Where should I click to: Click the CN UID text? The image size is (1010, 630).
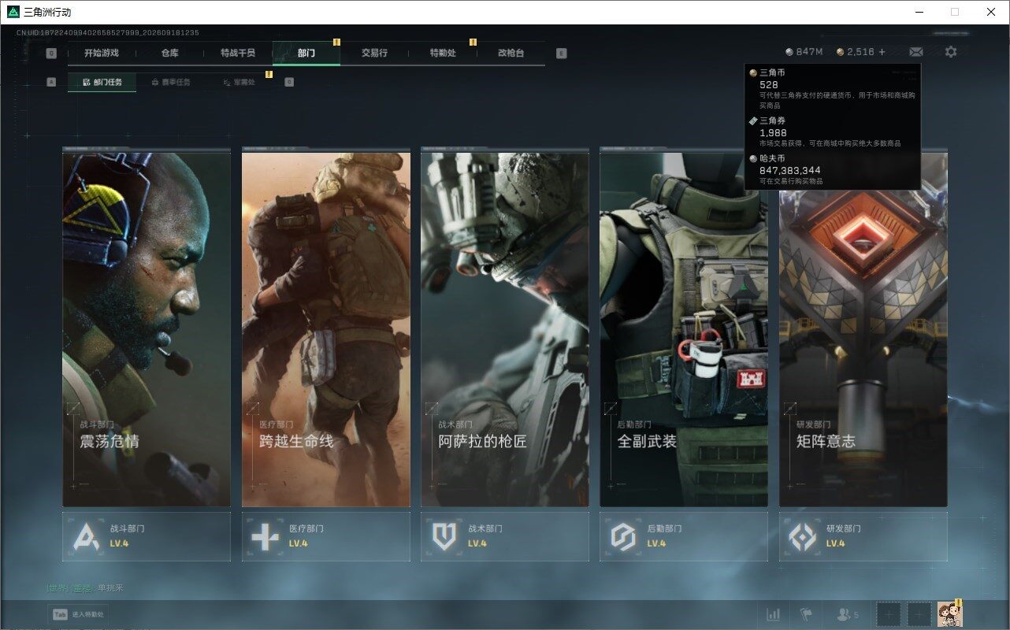108,33
